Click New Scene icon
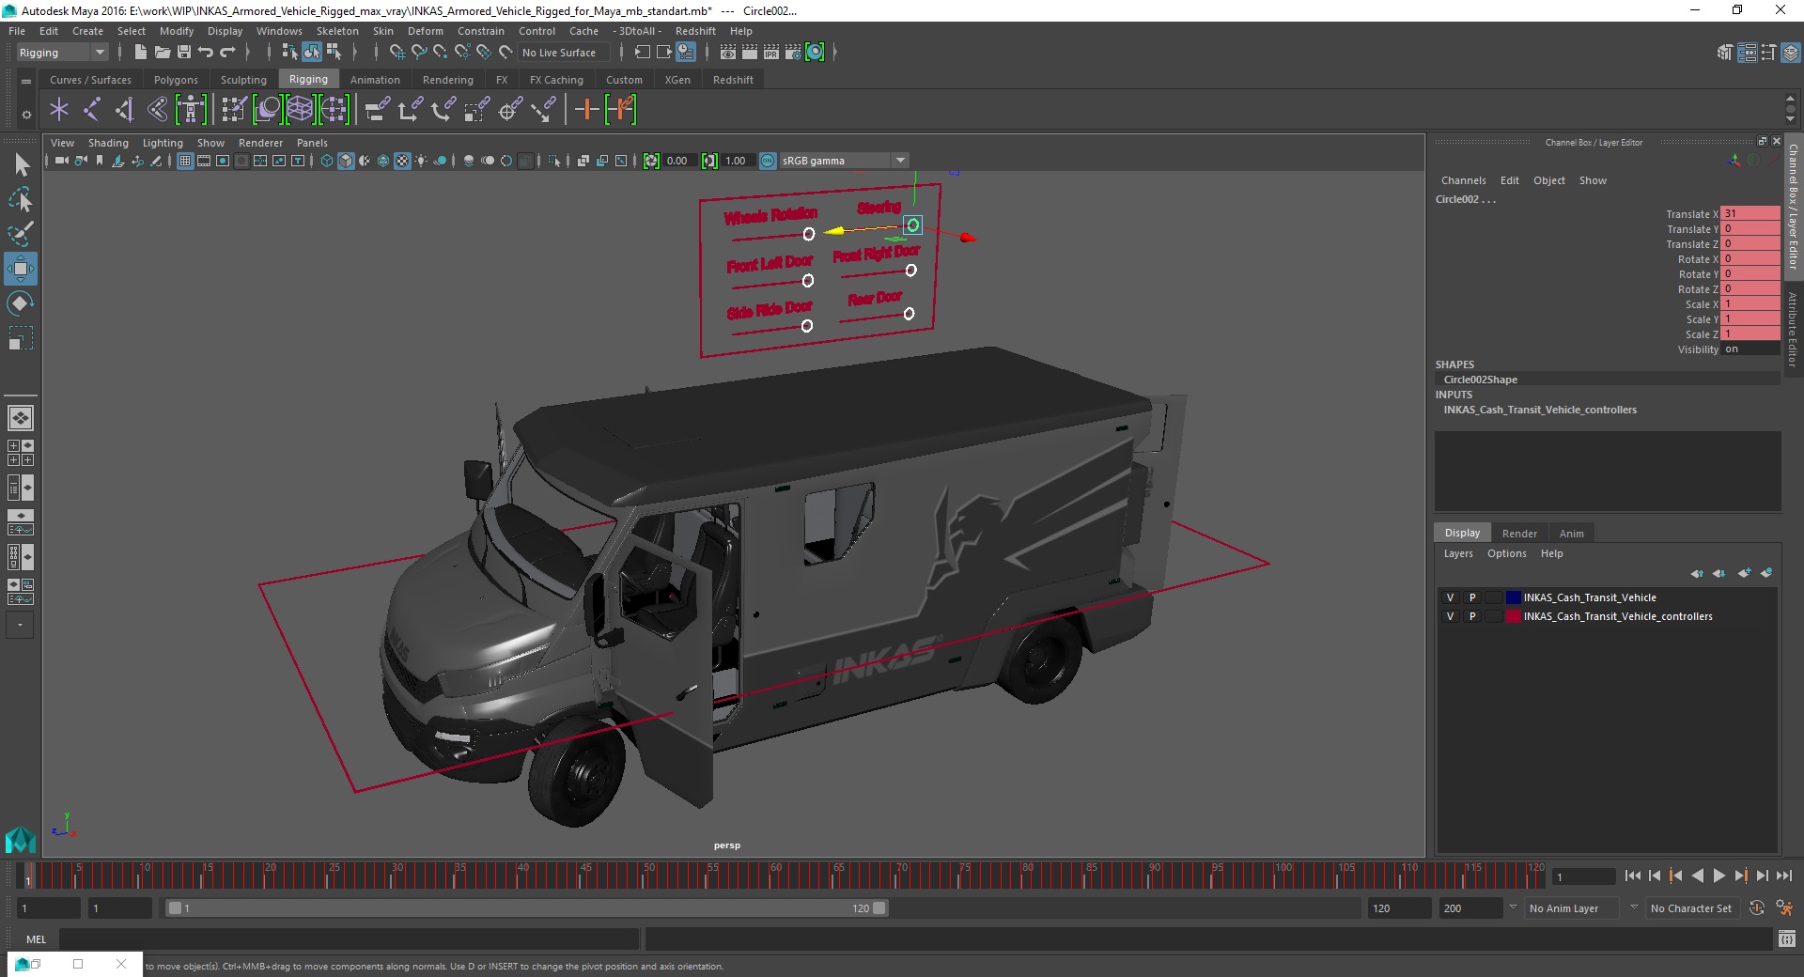The height and width of the screenshot is (977, 1804). (x=140, y=53)
